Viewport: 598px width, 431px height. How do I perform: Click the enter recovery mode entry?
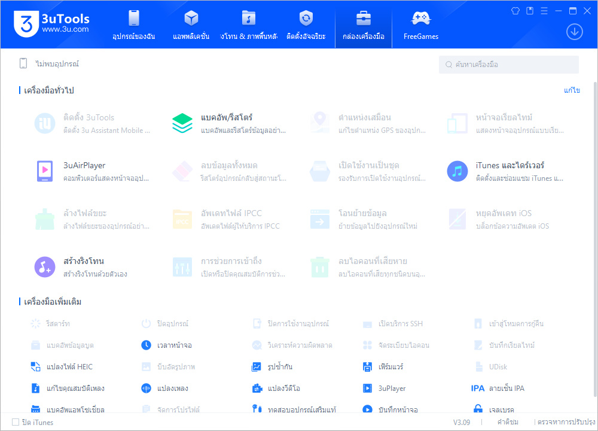(x=508, y=324)
